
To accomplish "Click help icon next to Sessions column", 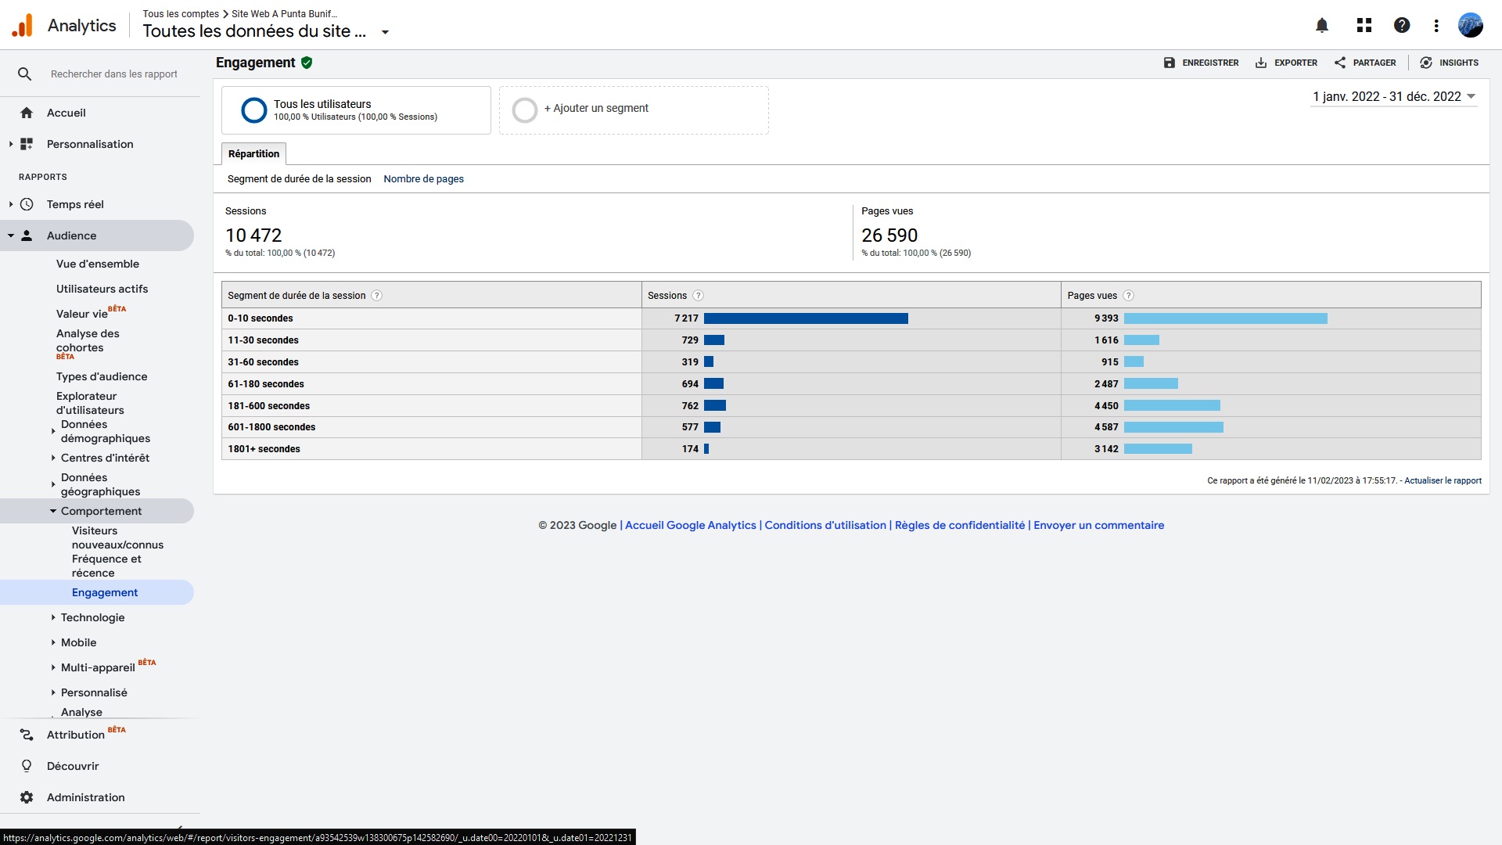I will (698, 296).
